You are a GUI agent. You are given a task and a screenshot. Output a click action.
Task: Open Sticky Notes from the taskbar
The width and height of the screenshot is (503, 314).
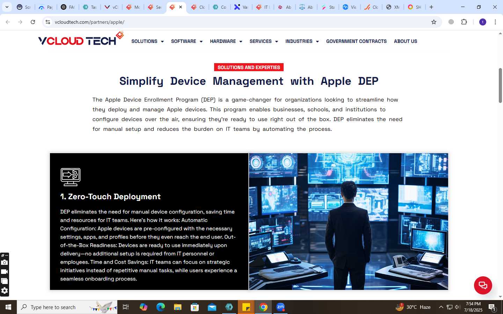(x=246, y=307)
